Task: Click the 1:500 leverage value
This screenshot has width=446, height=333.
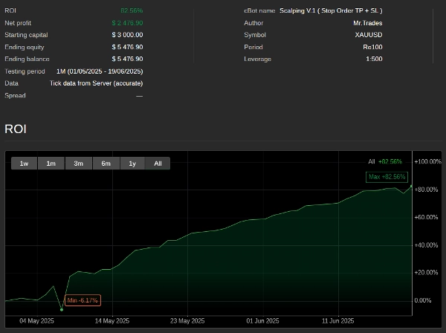Action: click(x=374, y=59)
